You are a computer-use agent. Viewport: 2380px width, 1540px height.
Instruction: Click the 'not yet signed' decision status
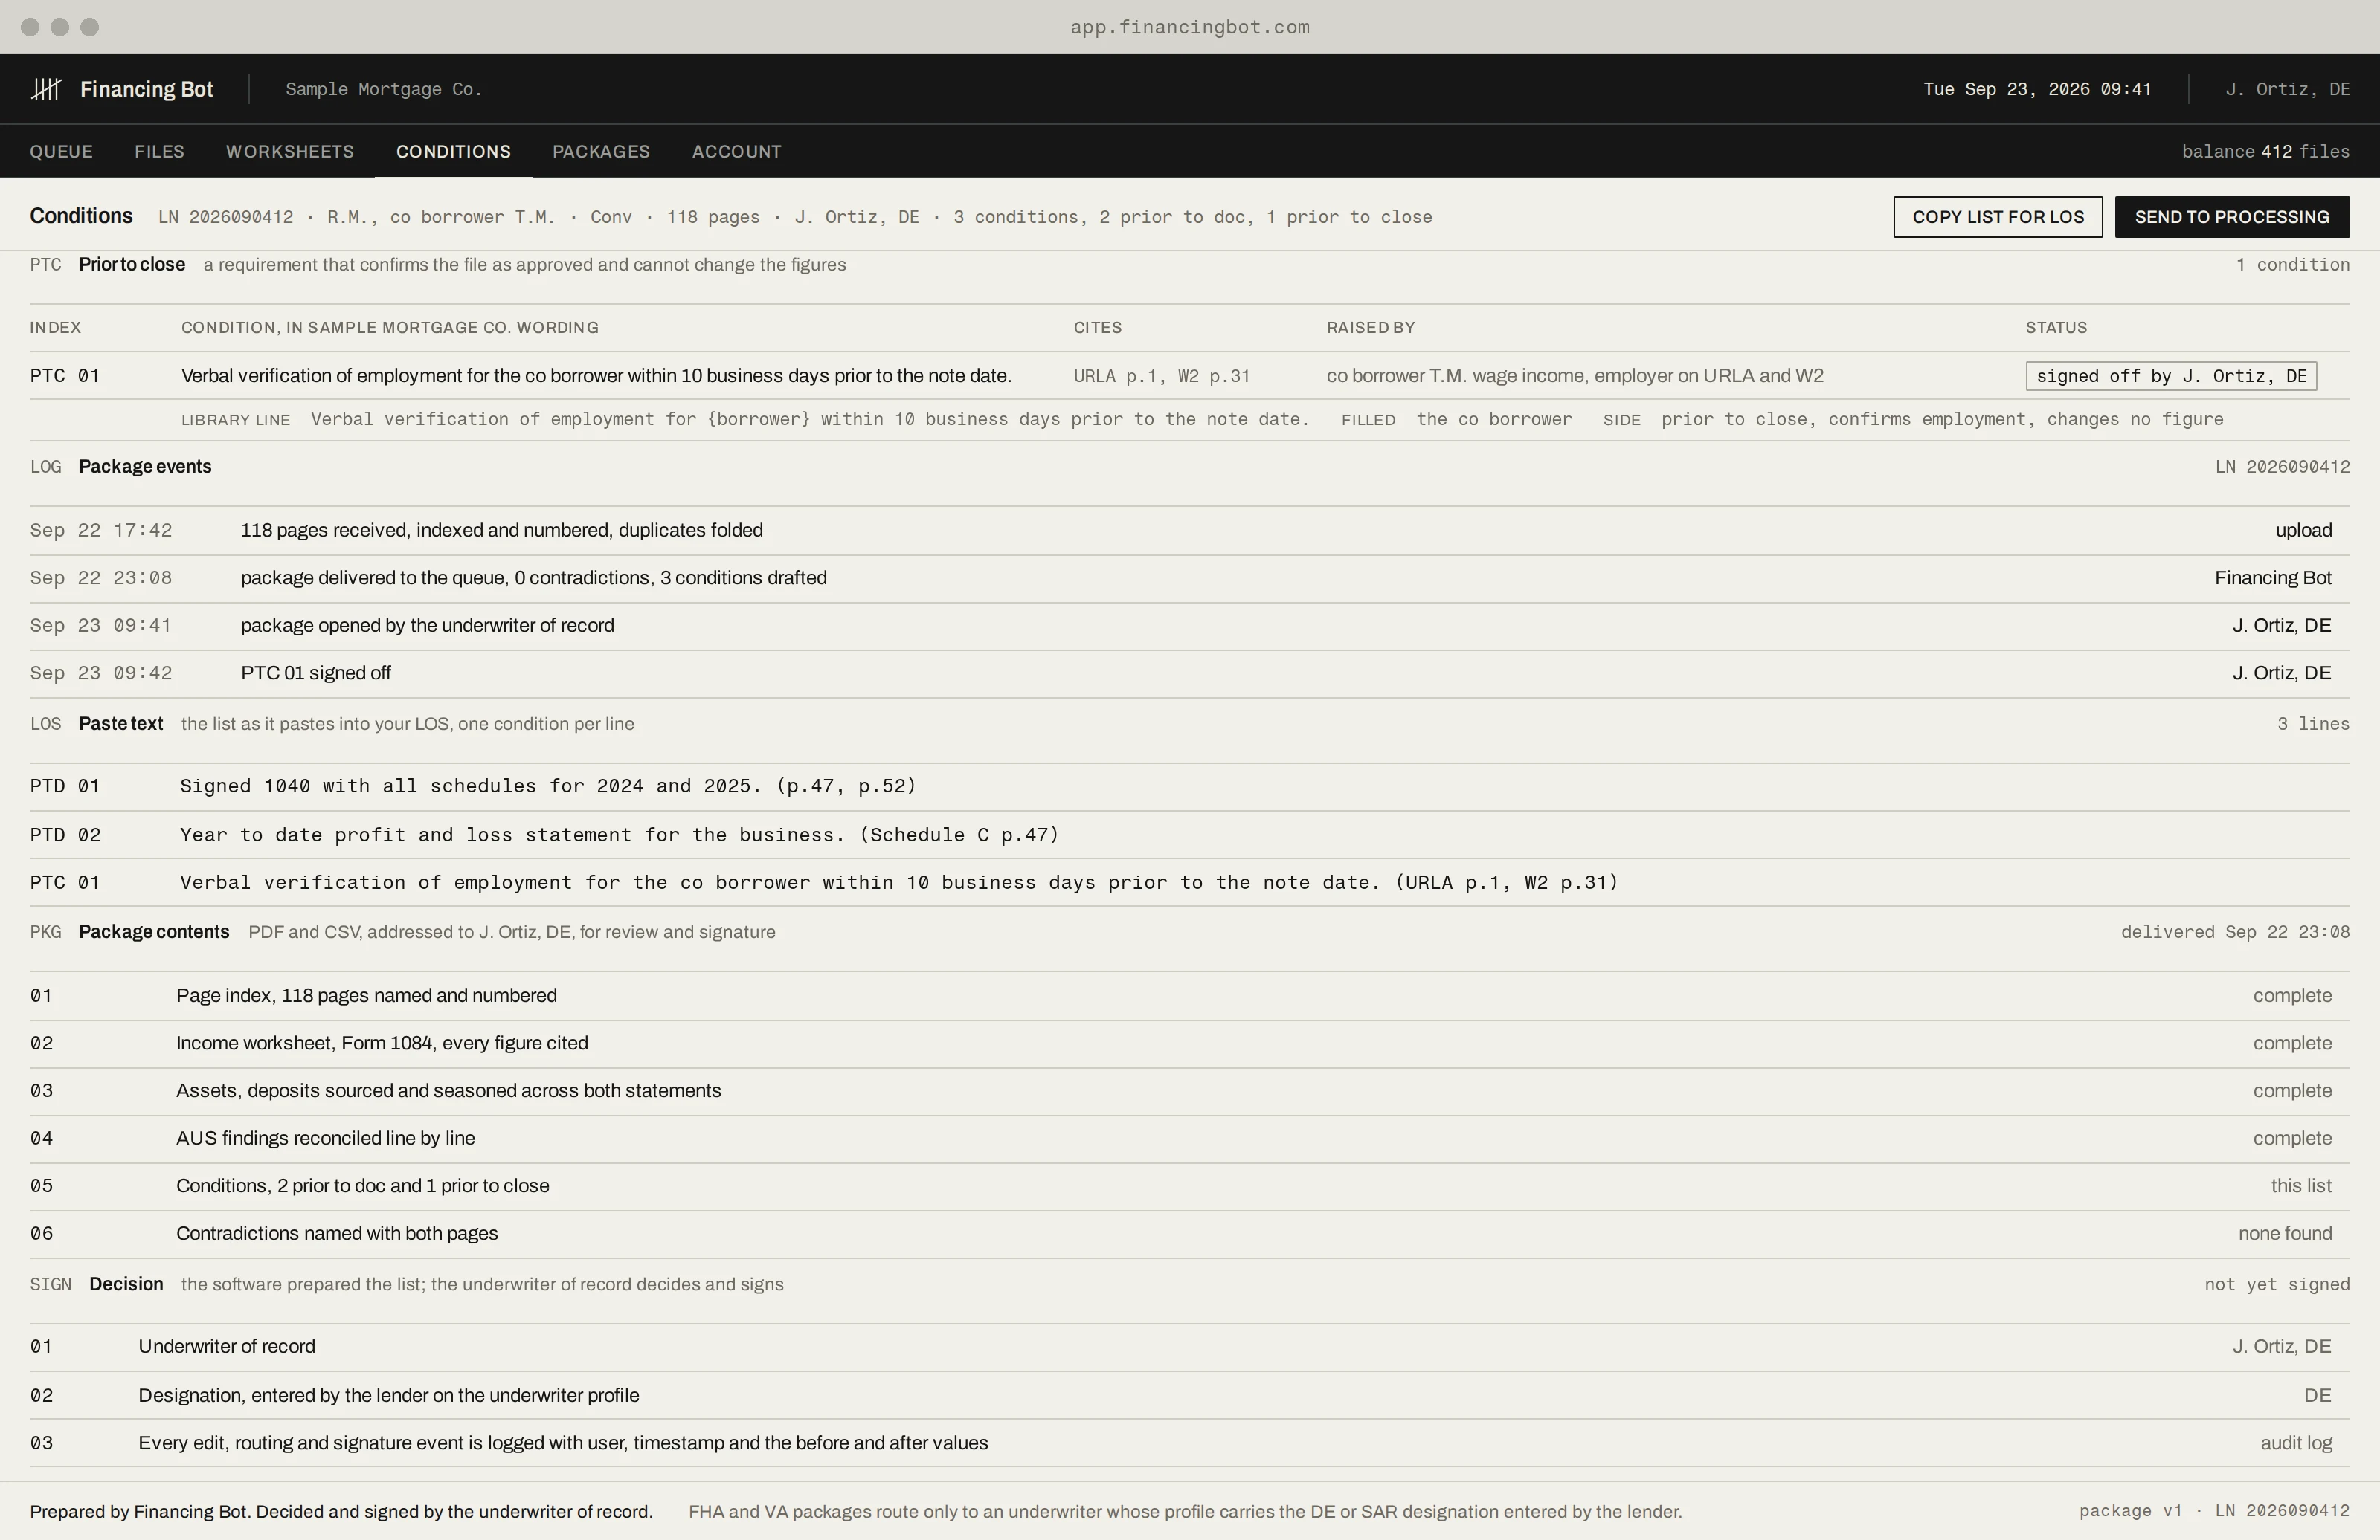tap(2277, 1284)
